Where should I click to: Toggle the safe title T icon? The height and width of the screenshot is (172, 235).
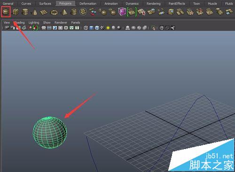click(x=77, y=28)
